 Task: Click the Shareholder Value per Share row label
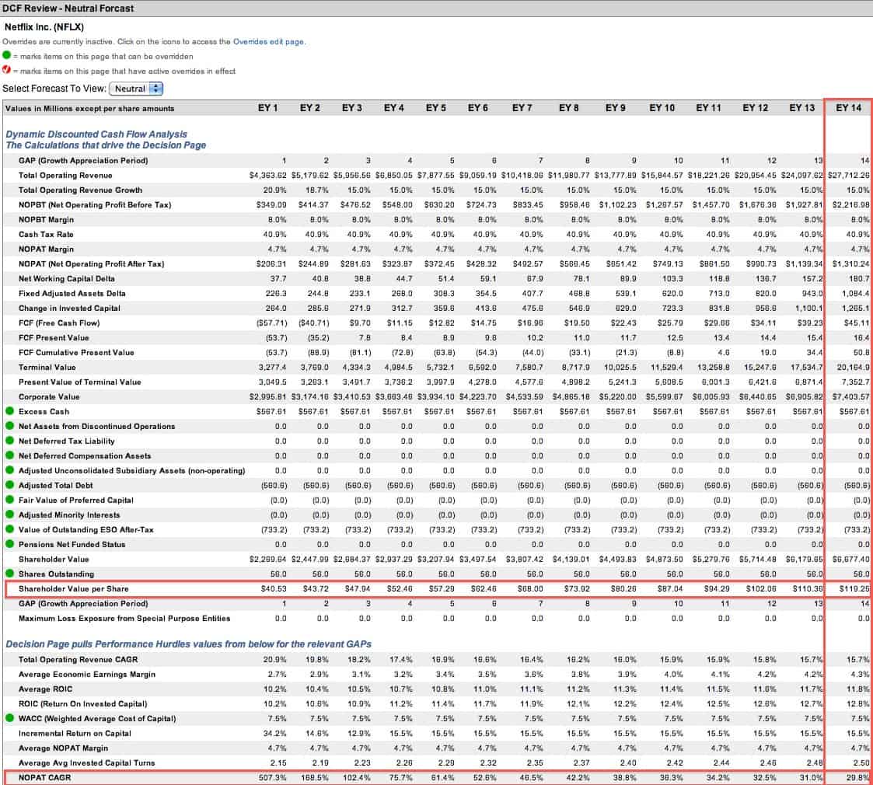point(74,588)
